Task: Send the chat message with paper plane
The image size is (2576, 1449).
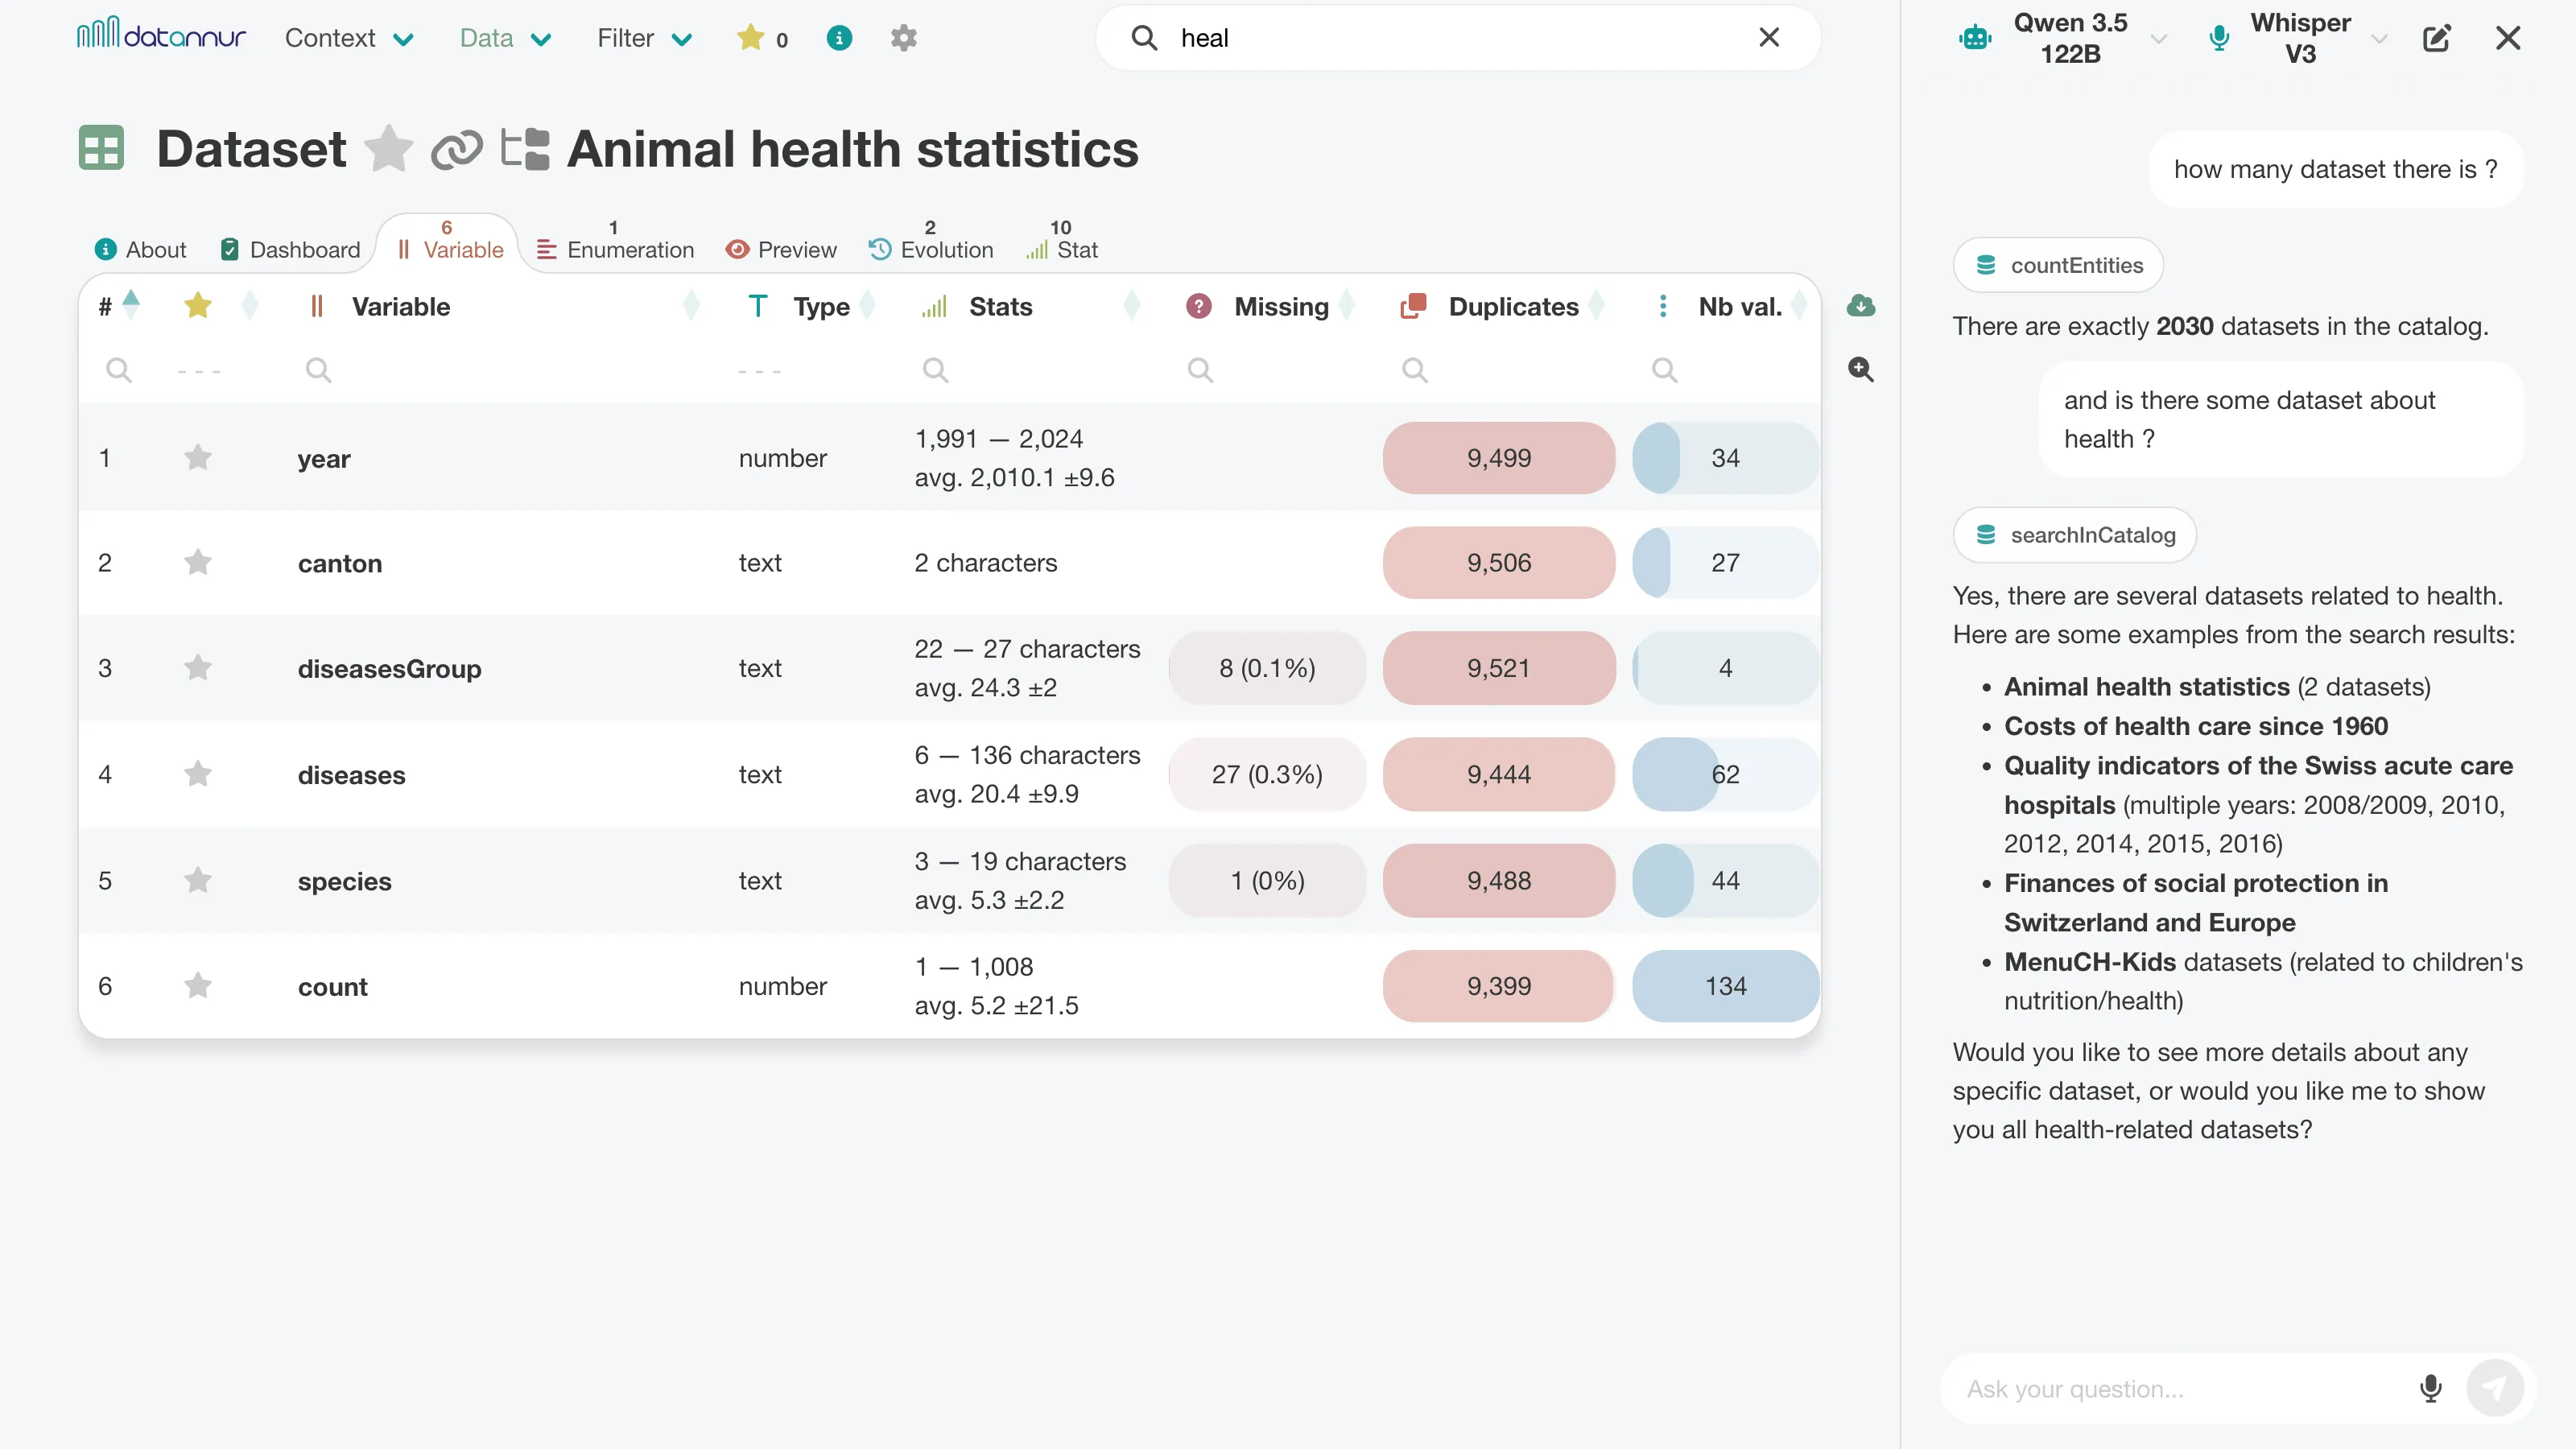Action: click(x=2495, y=1389)
